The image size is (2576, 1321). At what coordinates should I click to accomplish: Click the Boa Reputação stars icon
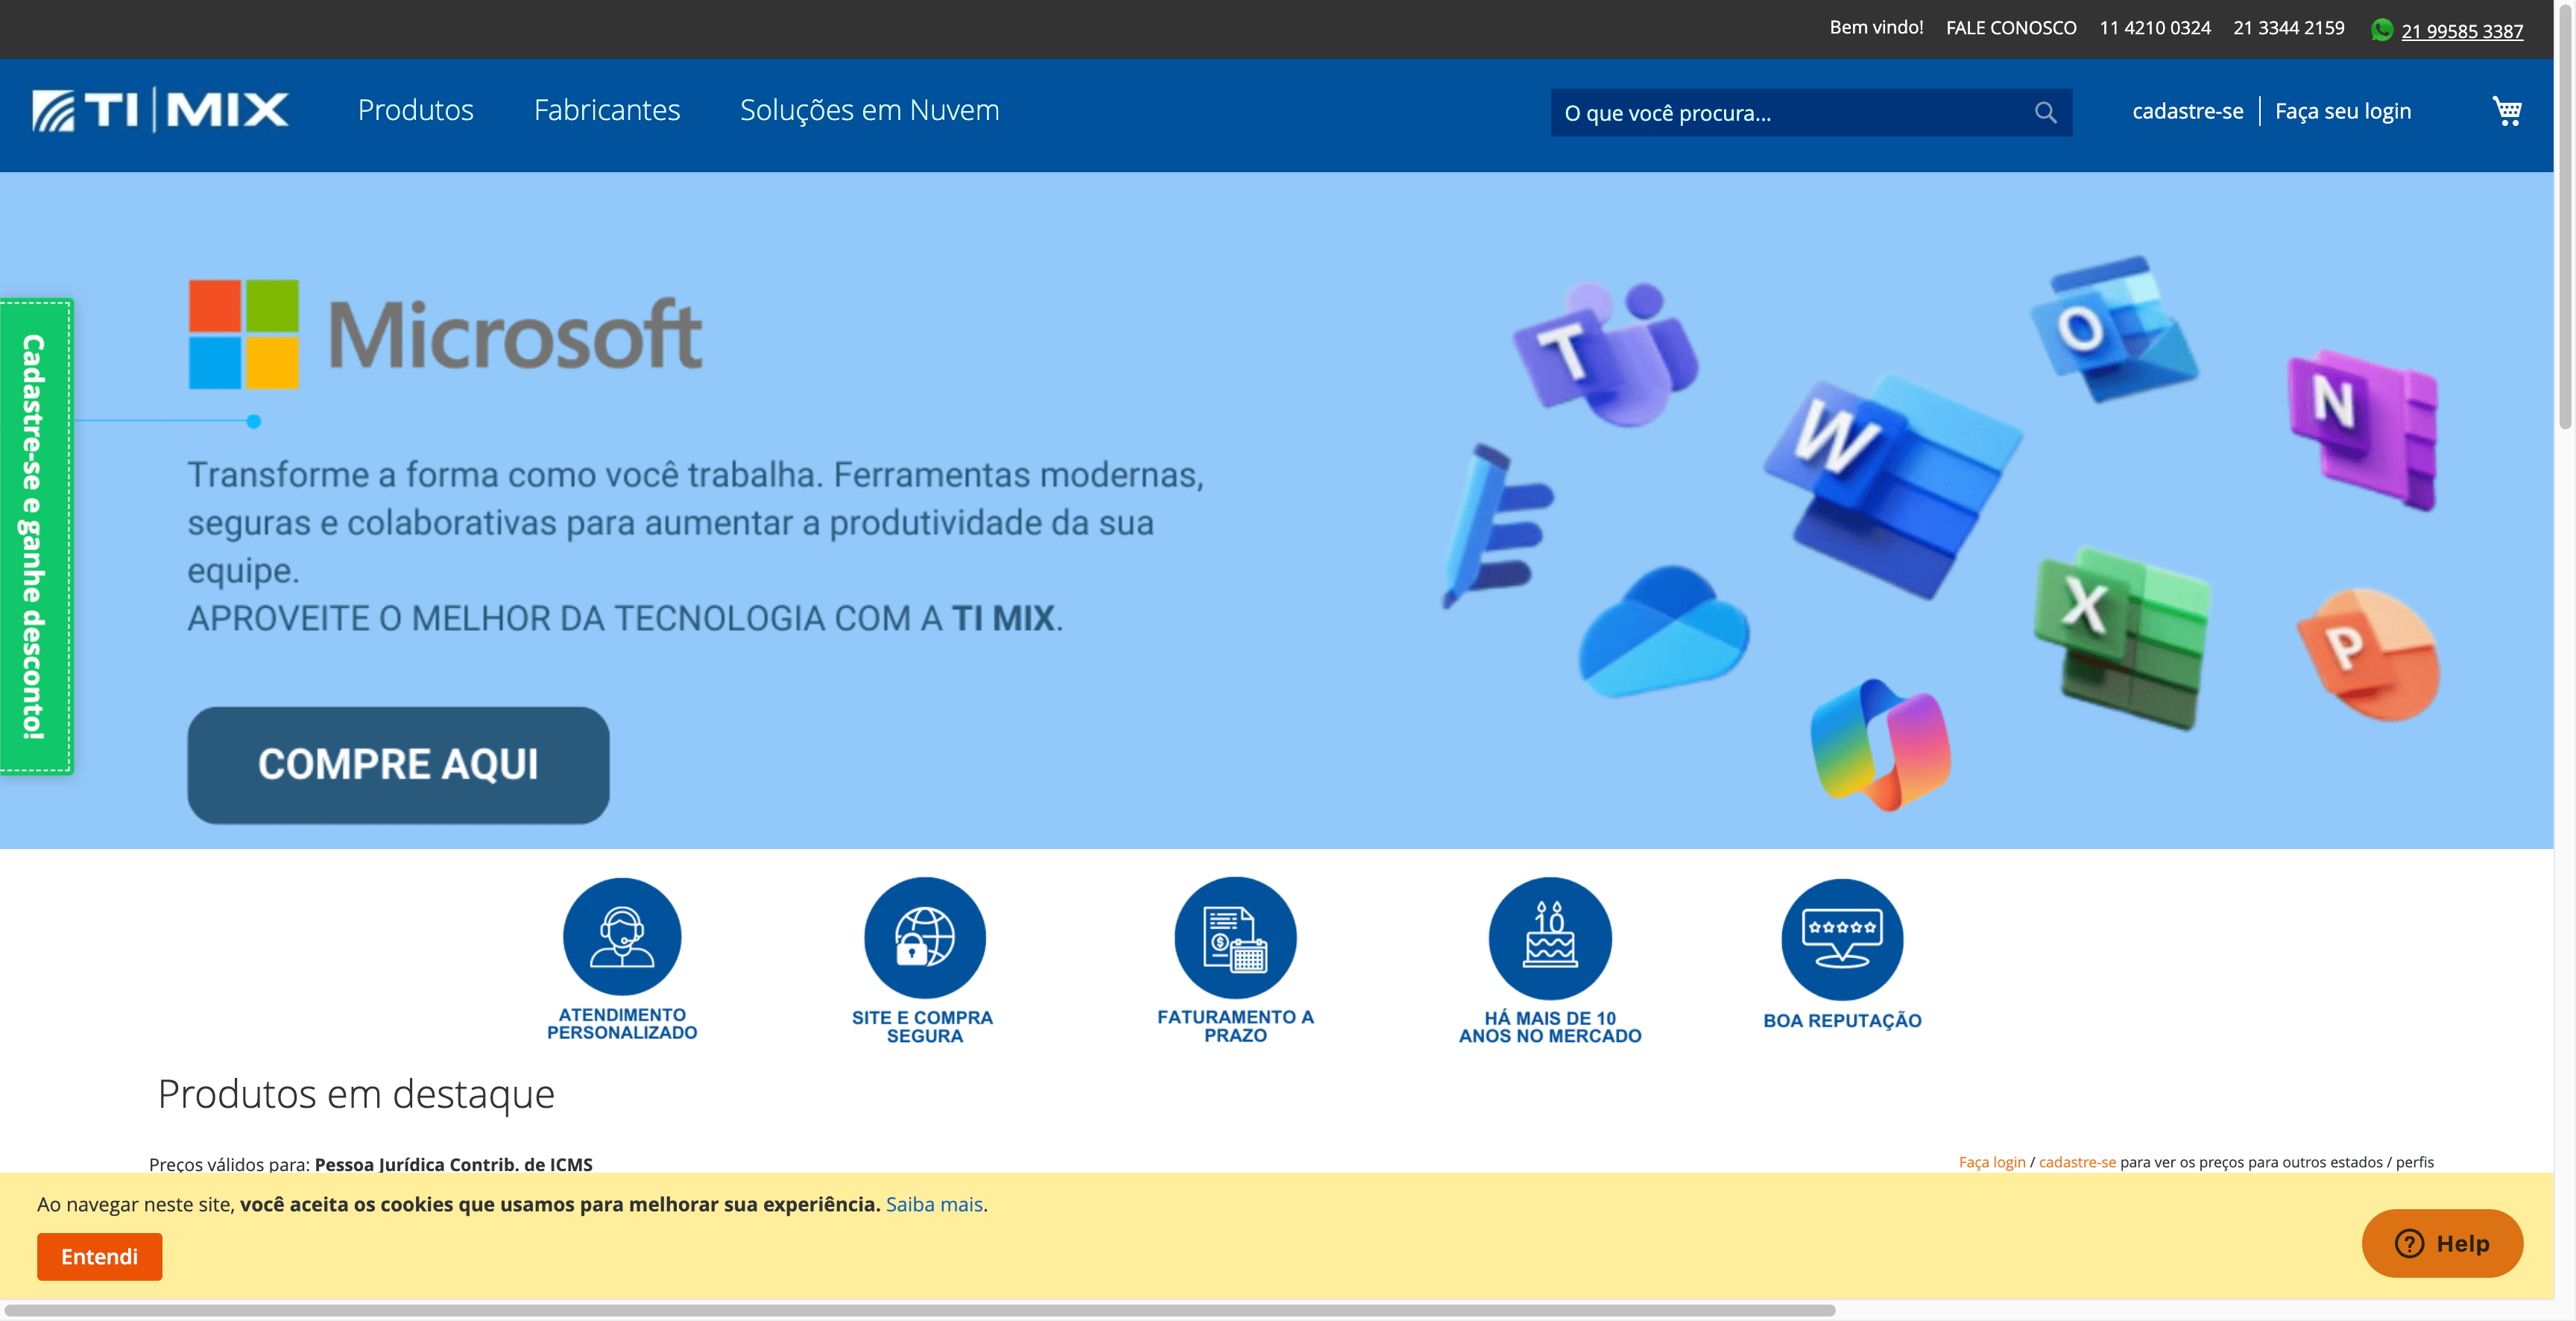1841,938
